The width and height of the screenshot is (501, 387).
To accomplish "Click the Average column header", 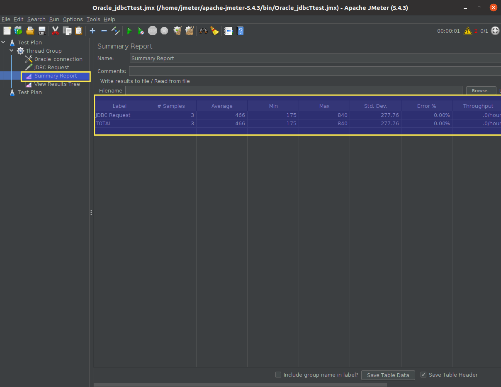I will [x=222, y=106].
